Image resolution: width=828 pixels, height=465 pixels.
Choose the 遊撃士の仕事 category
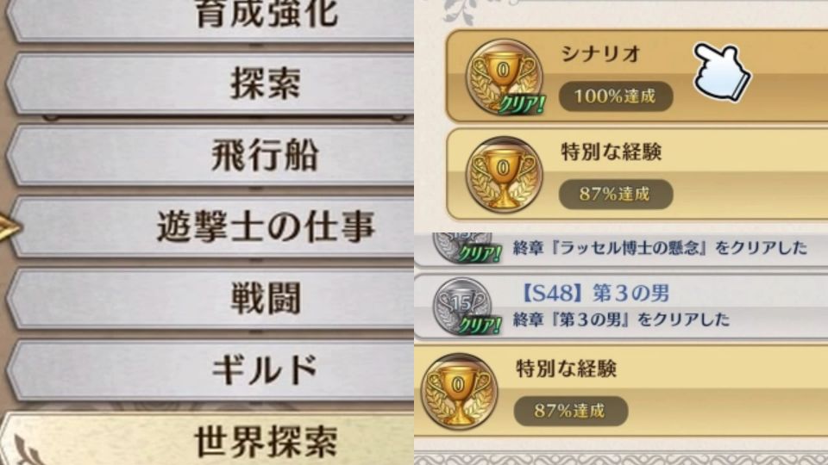[x=211, y=226]
